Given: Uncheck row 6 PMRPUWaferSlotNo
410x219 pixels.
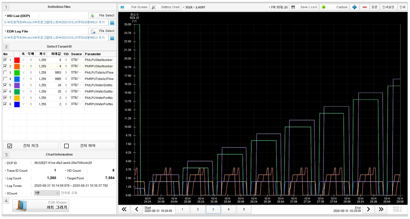Looking at the screenshot, I should tap(5, 91).
